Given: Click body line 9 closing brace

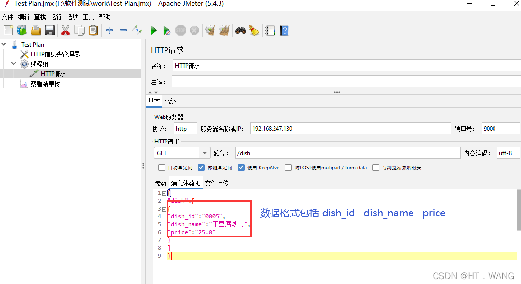Looking at the screenshot, I should 169,256.
